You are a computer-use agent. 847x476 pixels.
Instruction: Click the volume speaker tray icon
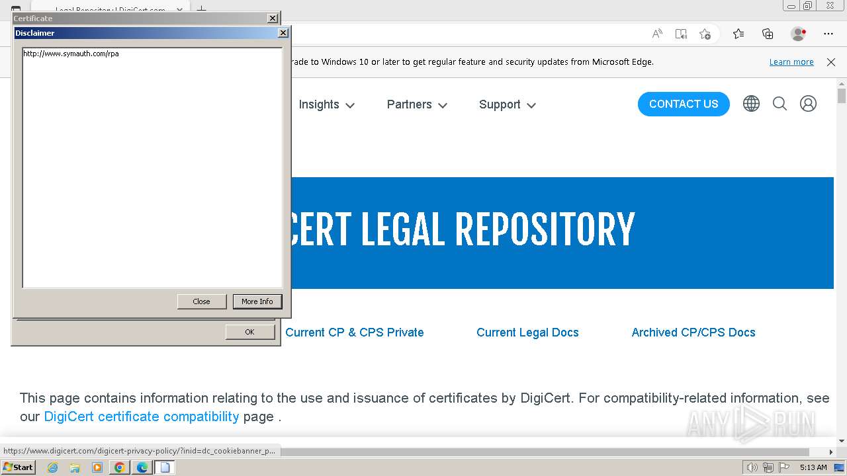(752, 467)
